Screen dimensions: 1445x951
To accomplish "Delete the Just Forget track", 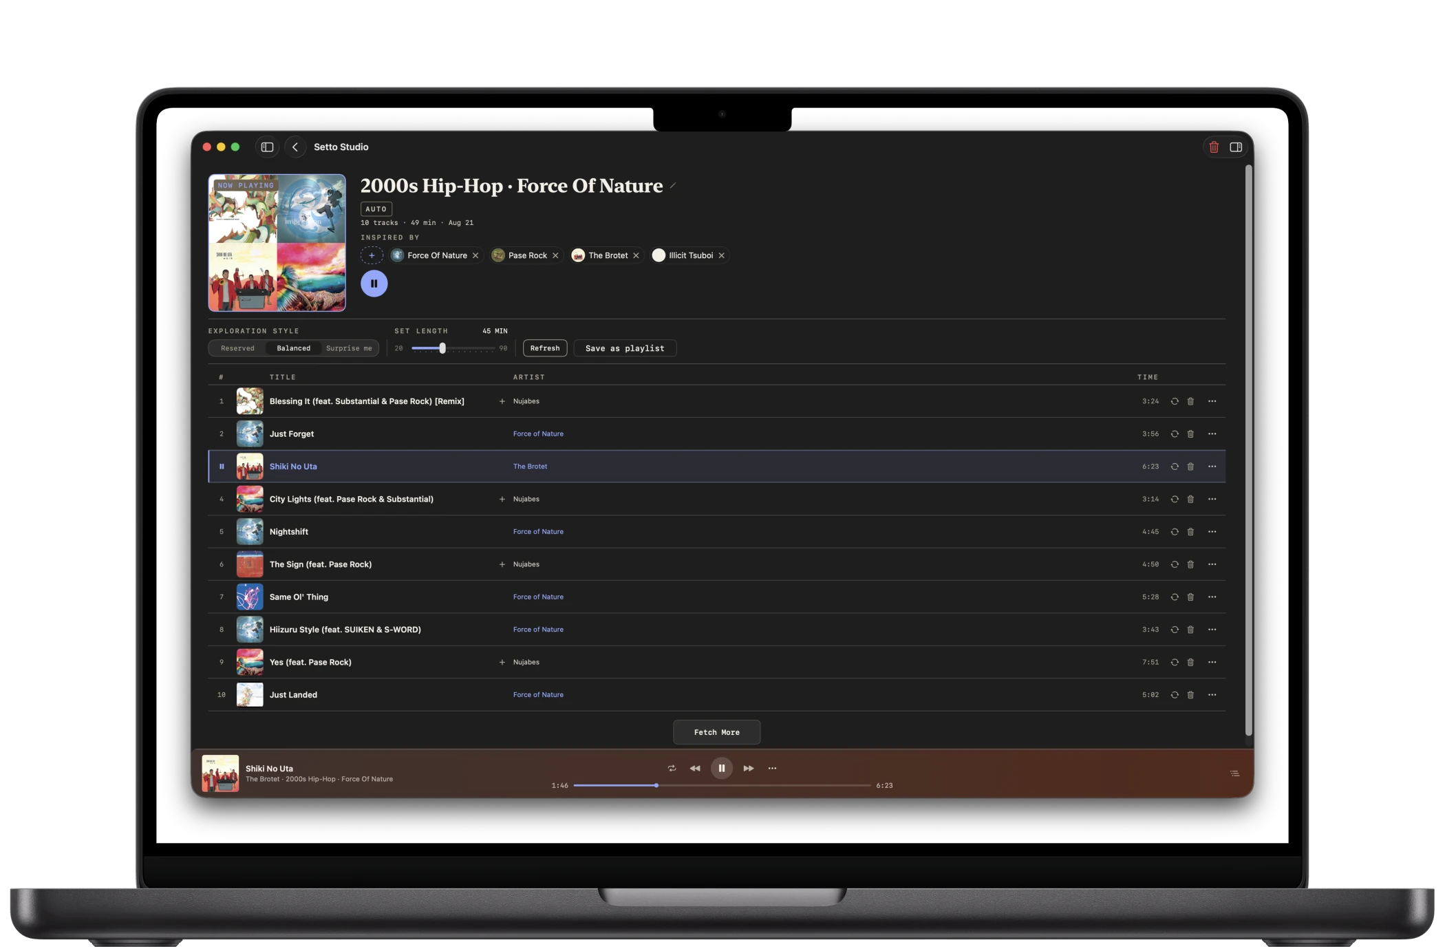I will (x=1190, y=434).
